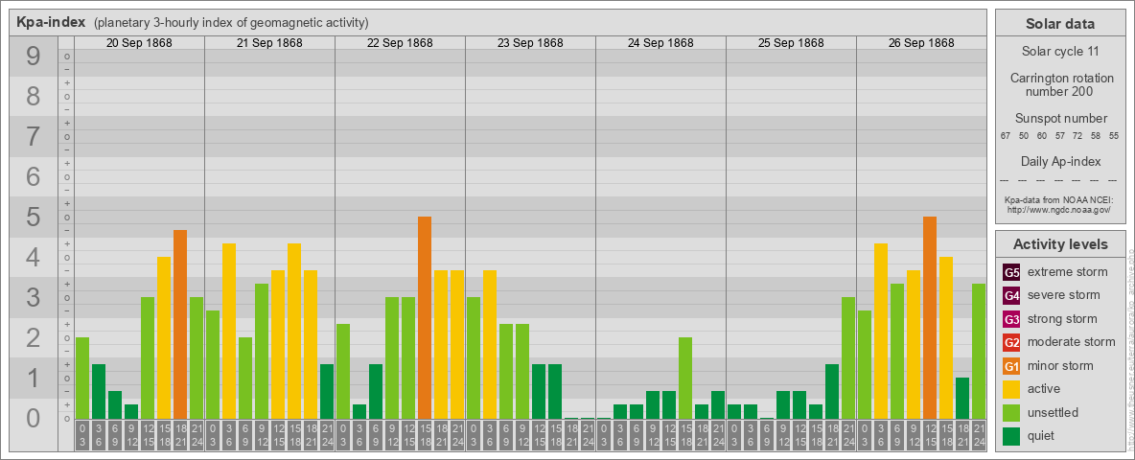Click the 21-24 hour label under 26 Sep
Image resolution: width=1135 pixels, height=460 pixels.
(979, 435)
